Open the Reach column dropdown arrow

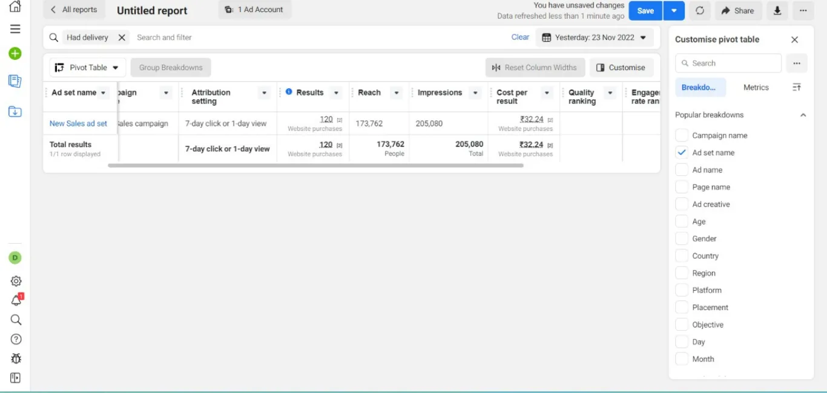click(x=396, y=93)
